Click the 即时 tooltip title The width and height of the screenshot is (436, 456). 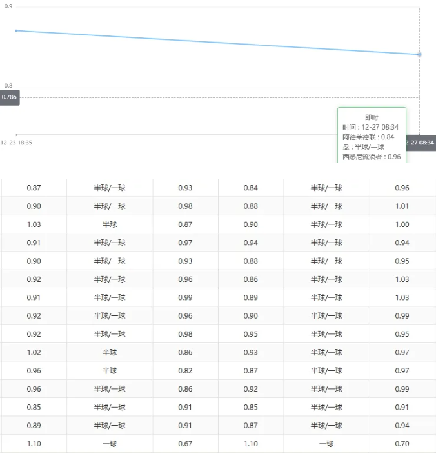[x=372, y=117]
